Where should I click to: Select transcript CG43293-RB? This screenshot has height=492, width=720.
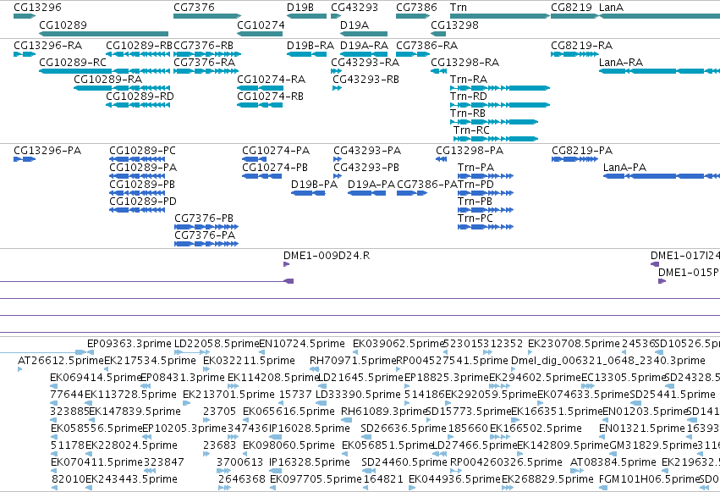coord(366,80)
